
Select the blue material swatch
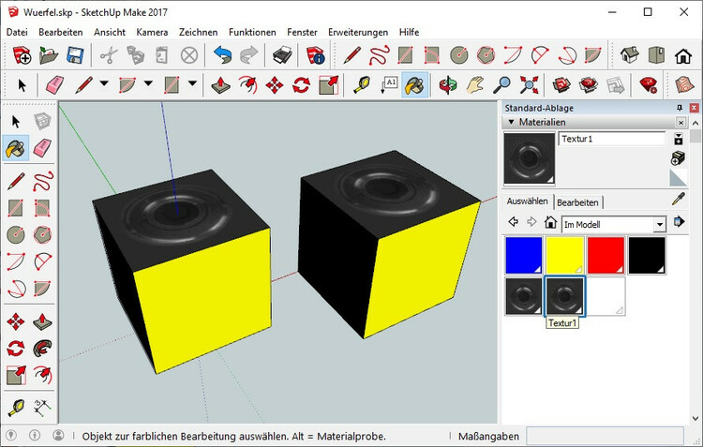click(x=524, y=255)
